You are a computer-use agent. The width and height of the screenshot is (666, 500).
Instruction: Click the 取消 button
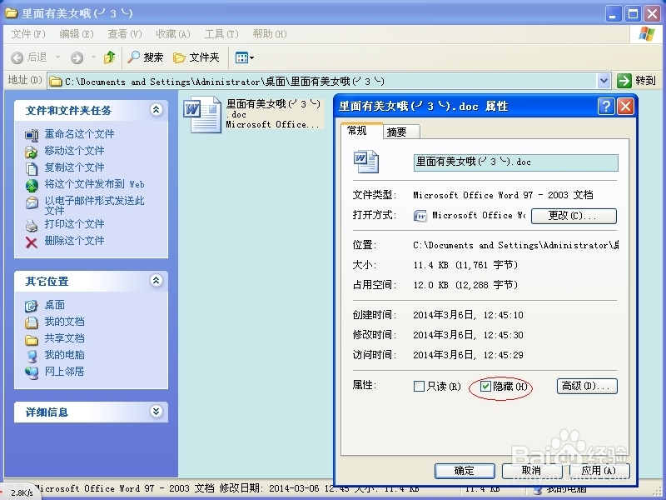tap(532, 471)
